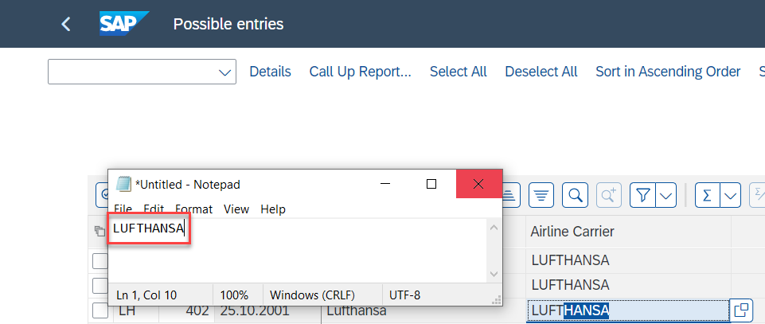
Task: Open the Edit menu in Notepad
Action: 153,209
